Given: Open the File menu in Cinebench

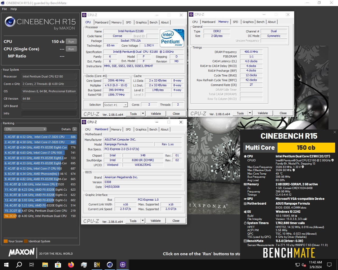Looking at the screenshot, I should (x=4, y=9).
